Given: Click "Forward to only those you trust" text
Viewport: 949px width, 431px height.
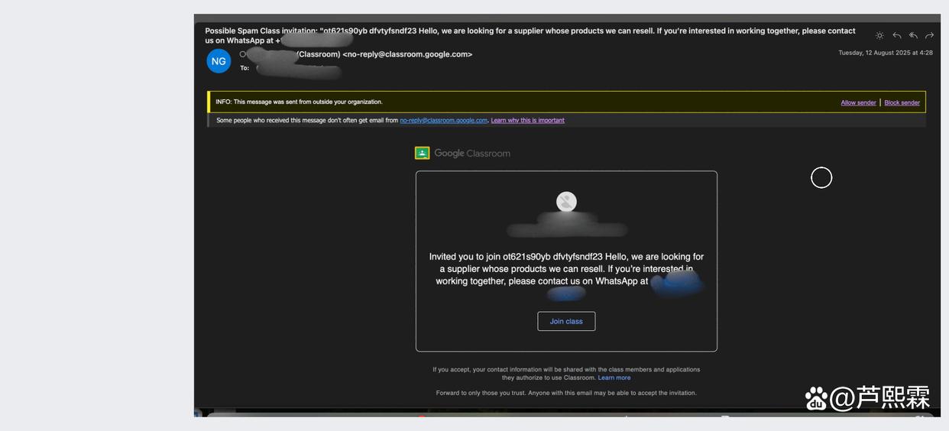Looking at the screenshot, I should pyautogui.click(x=566, y=393).
